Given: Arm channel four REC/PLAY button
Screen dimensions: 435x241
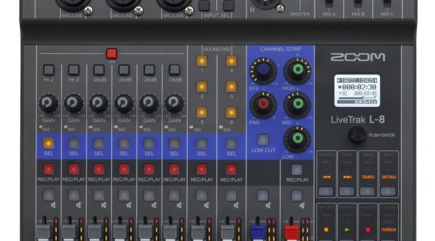Looking at the screenshot, I should tap(124, 169).
